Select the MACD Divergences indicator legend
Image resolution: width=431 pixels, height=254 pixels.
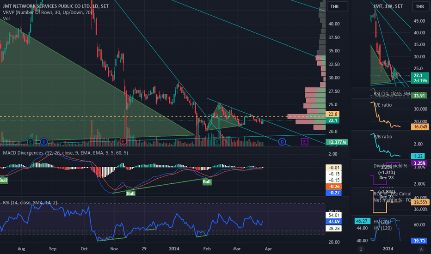tap(65, 153)
